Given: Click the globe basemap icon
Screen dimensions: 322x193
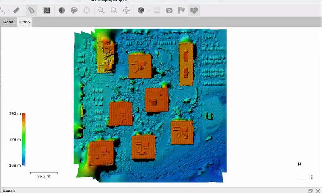Looking at the screenshot, I should pos(141,10).
